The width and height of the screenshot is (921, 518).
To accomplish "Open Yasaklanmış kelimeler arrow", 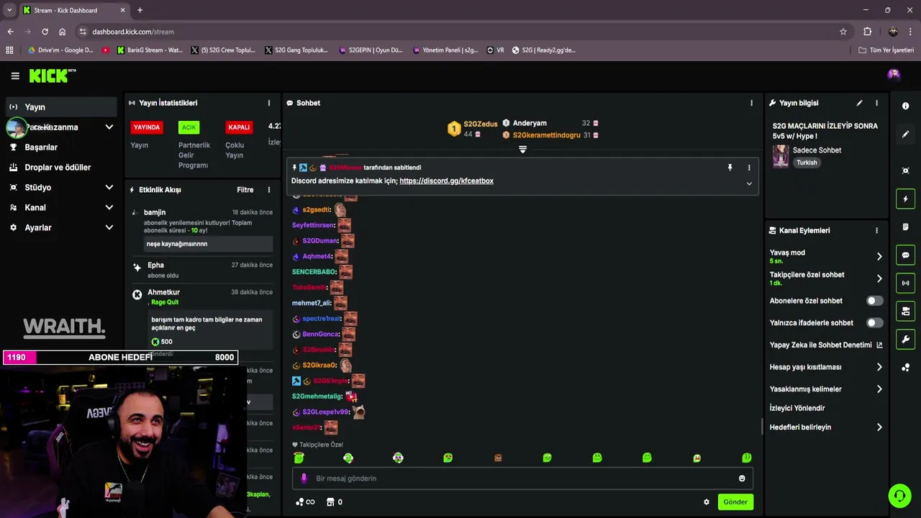I will (879, 389).
